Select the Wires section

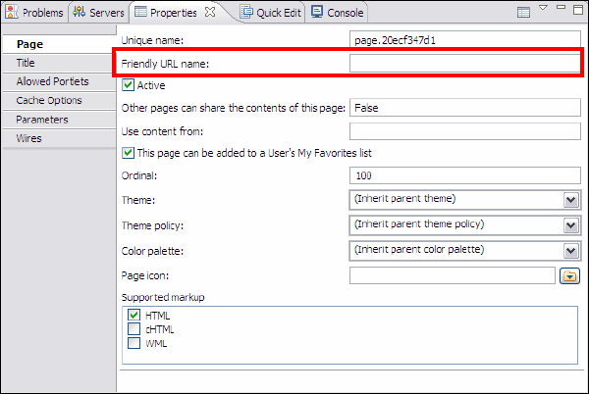(29, 138)
